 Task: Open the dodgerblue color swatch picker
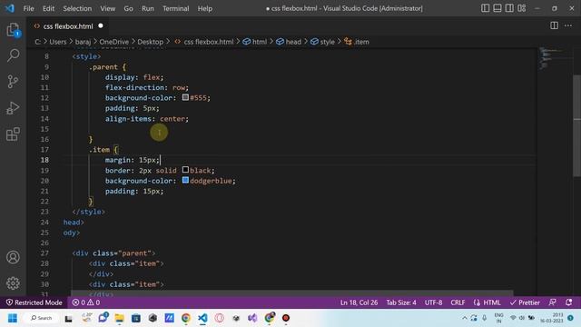[185, 180]
